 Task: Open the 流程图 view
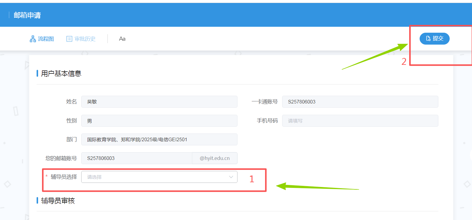pos(46,39)
